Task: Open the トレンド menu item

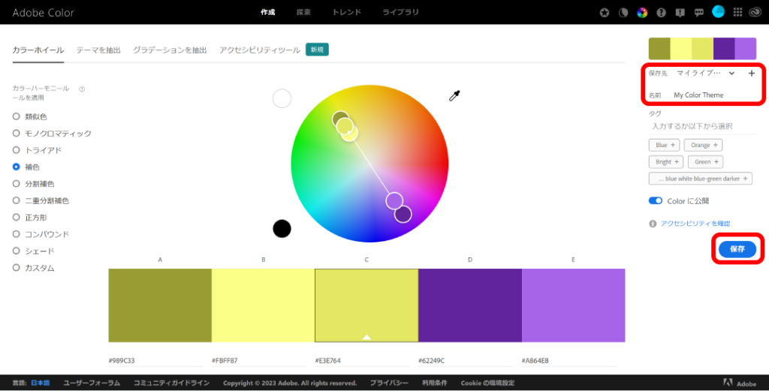Action: (x=346, y=13)
